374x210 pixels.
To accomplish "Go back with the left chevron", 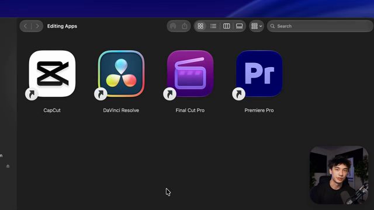I will (x=26, y=26).
